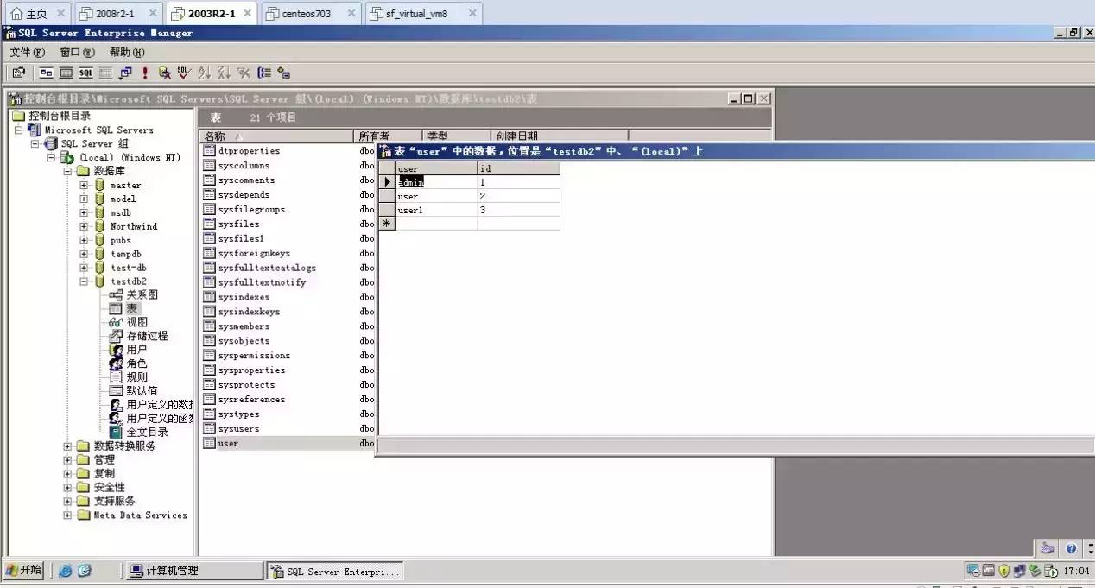Click the Change Query Type icon
Image resolution: width=1095 pixels, height=588 pixels.
125,73
